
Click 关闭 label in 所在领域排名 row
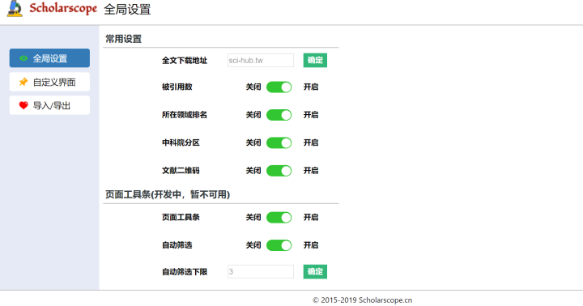253,115
